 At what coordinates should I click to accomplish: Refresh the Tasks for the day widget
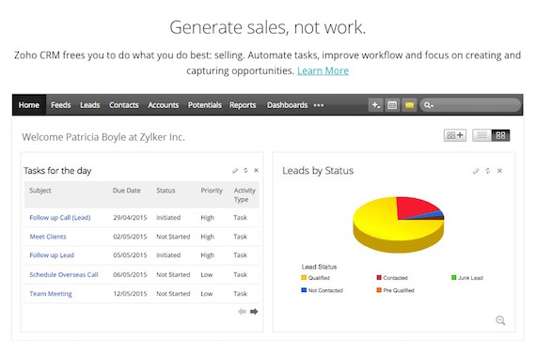tap(245, 170)
